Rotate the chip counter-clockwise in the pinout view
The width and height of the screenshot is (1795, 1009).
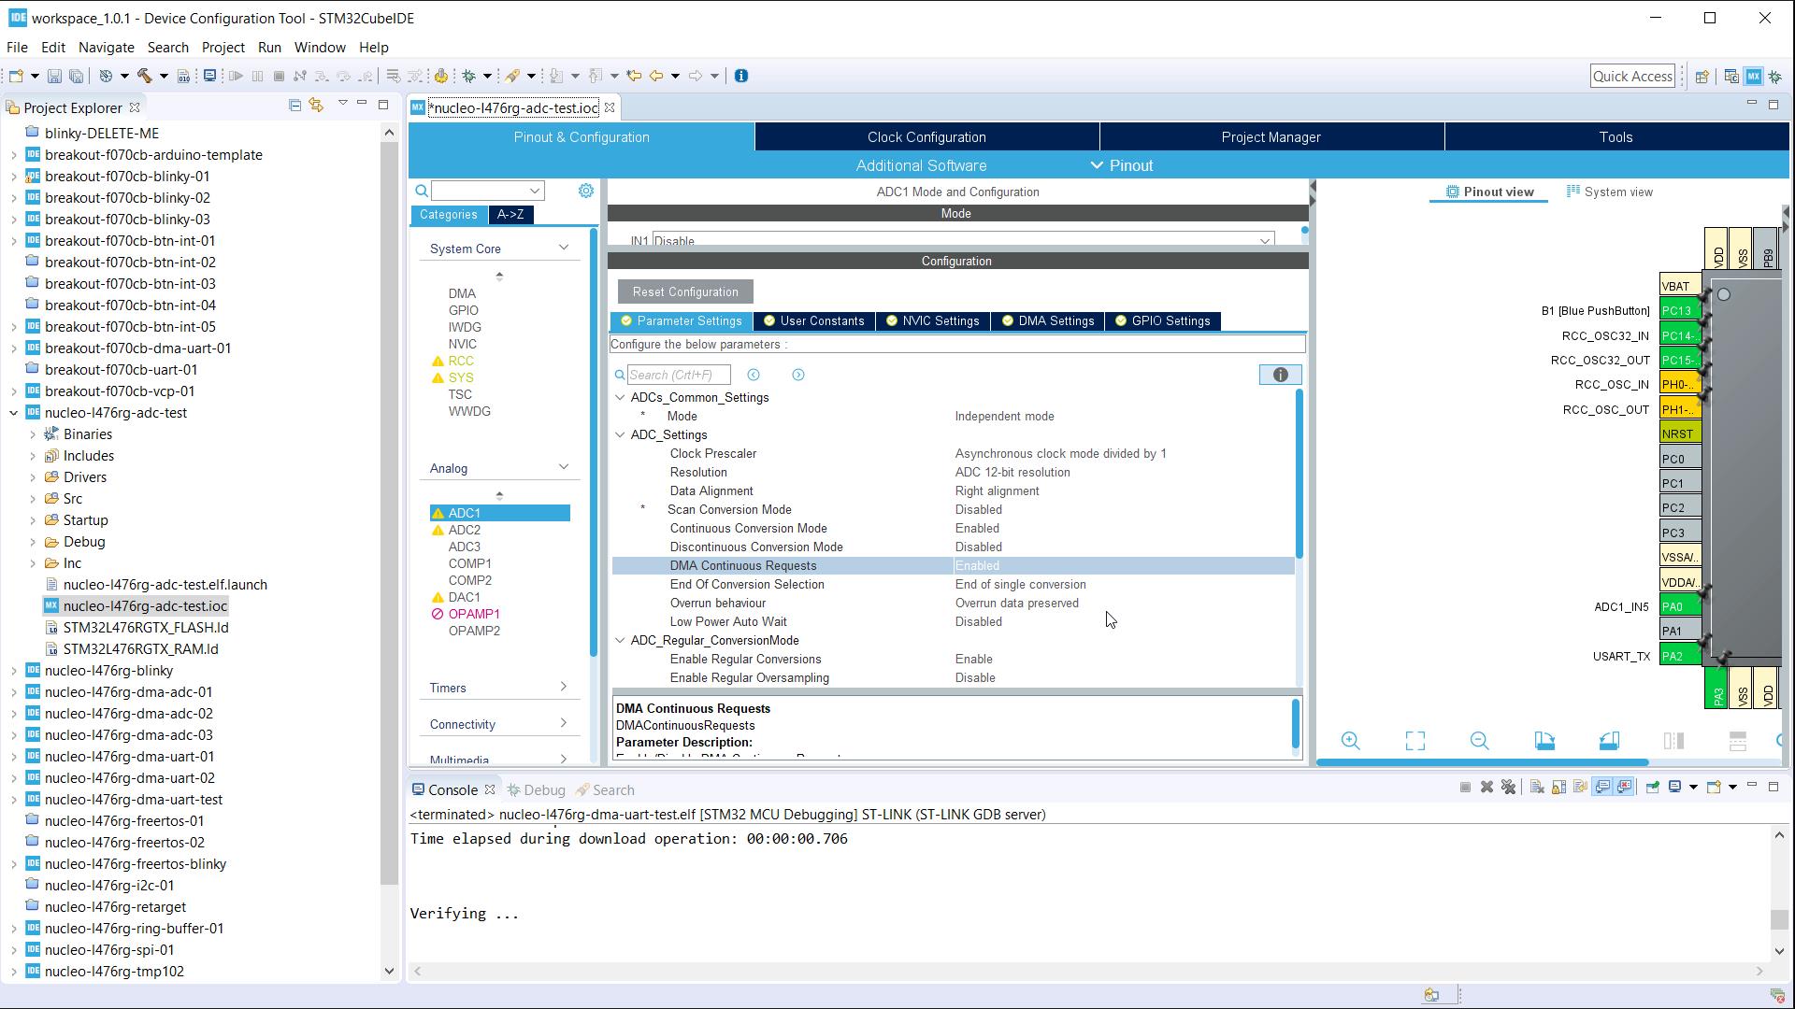click(1609, 741)
